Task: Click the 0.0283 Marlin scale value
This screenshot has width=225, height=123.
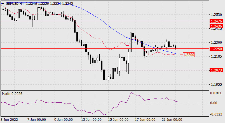Action: pyautogui.click(x=216, y=93)
